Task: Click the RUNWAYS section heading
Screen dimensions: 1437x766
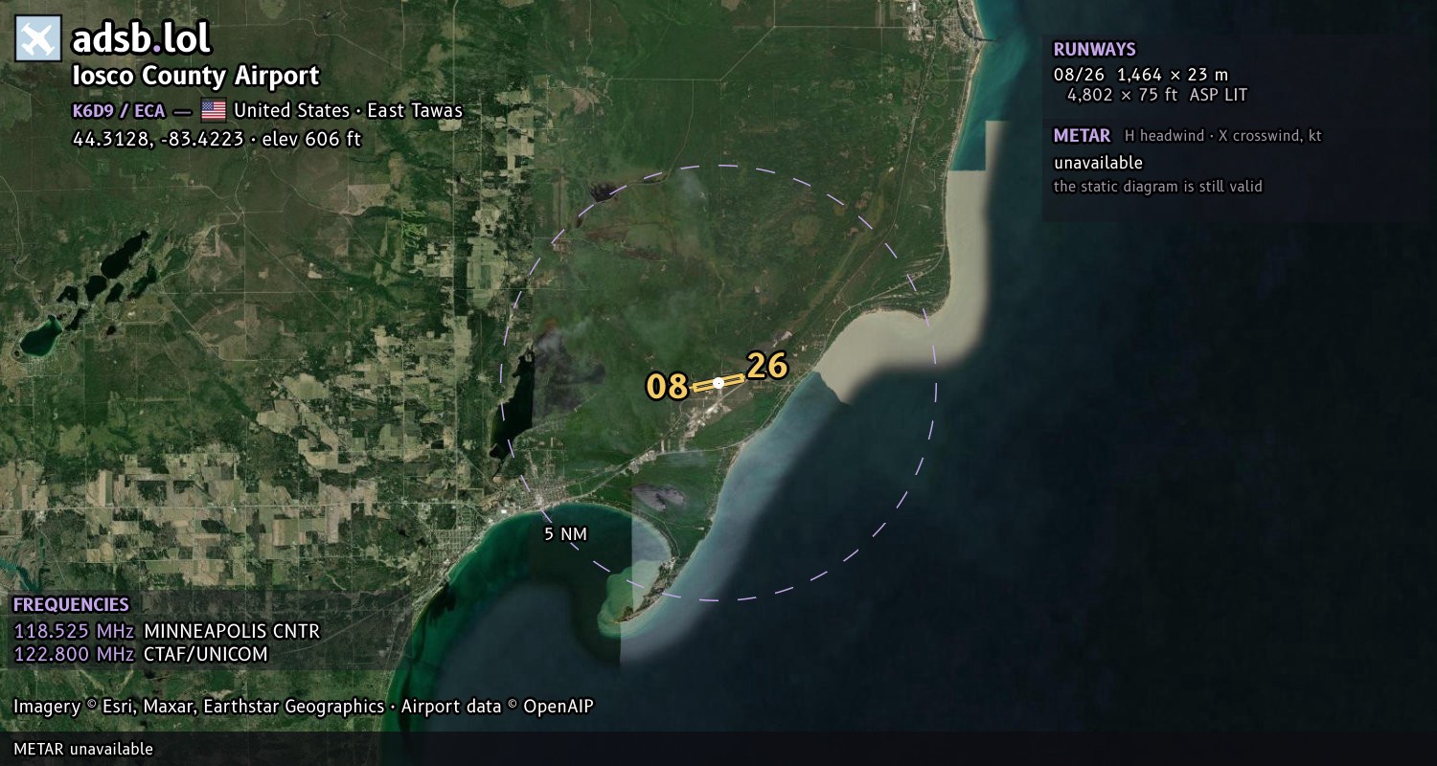Action: (1094, 50)
